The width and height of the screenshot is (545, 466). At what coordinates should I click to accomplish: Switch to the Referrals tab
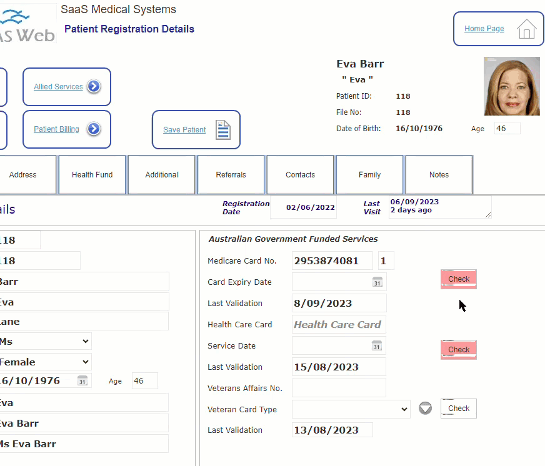[x=231, y=175]
